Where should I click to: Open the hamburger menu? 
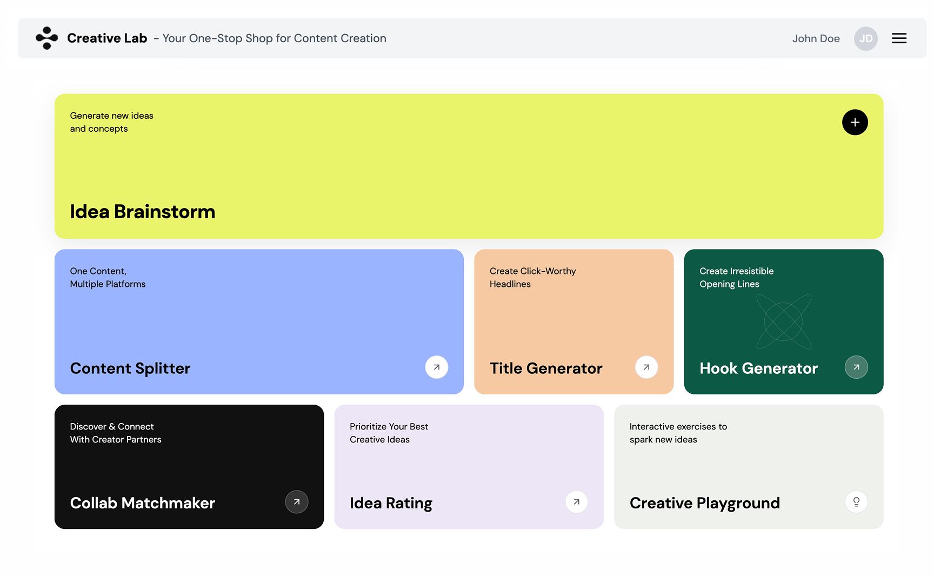pos(899,38)
